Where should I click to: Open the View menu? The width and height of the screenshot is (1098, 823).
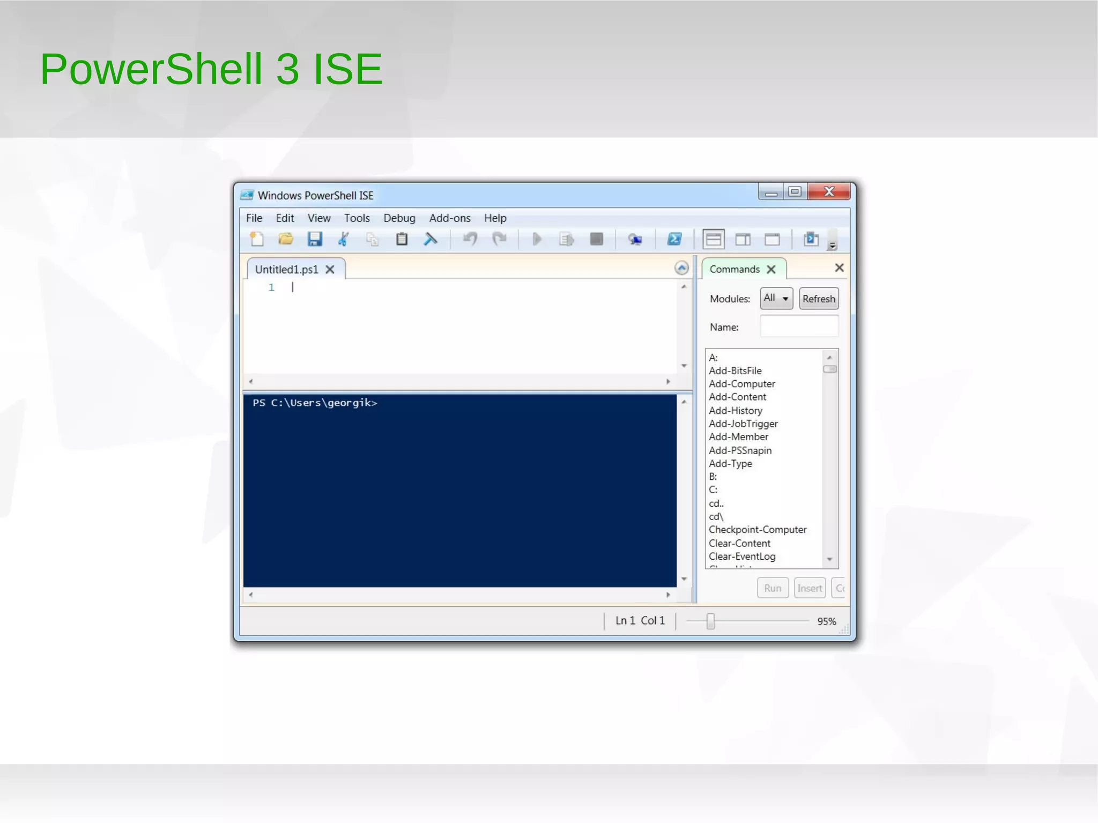(x=319, y=218)
